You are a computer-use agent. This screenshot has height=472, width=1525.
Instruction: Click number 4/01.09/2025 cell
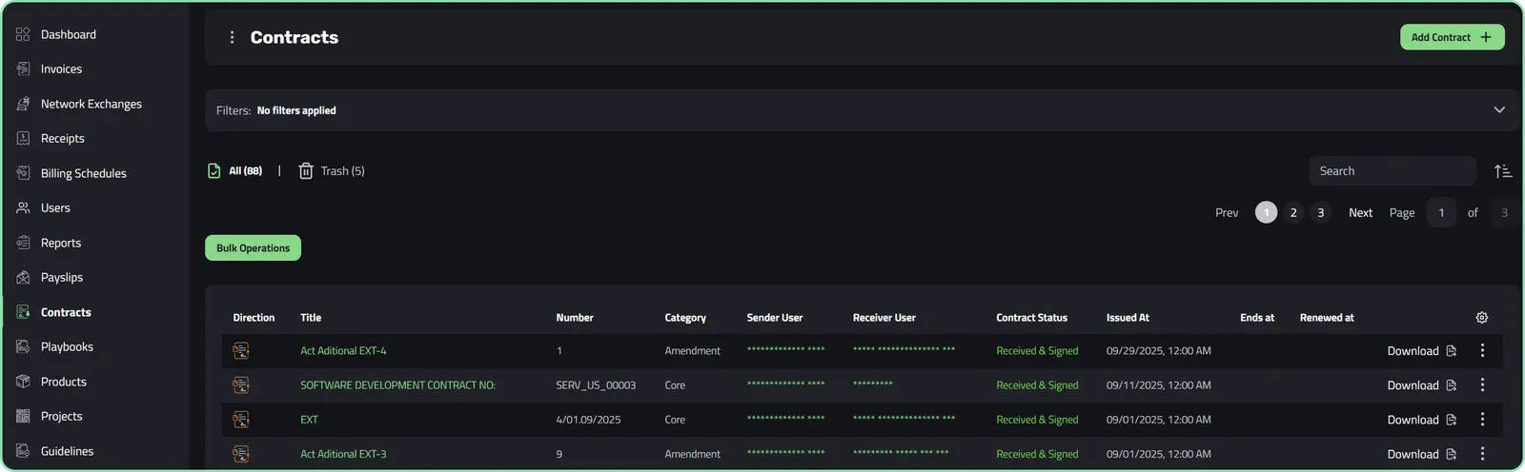click(x=588, y=420)
